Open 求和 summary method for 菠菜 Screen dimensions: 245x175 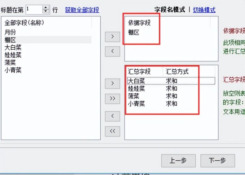(171, 96)
